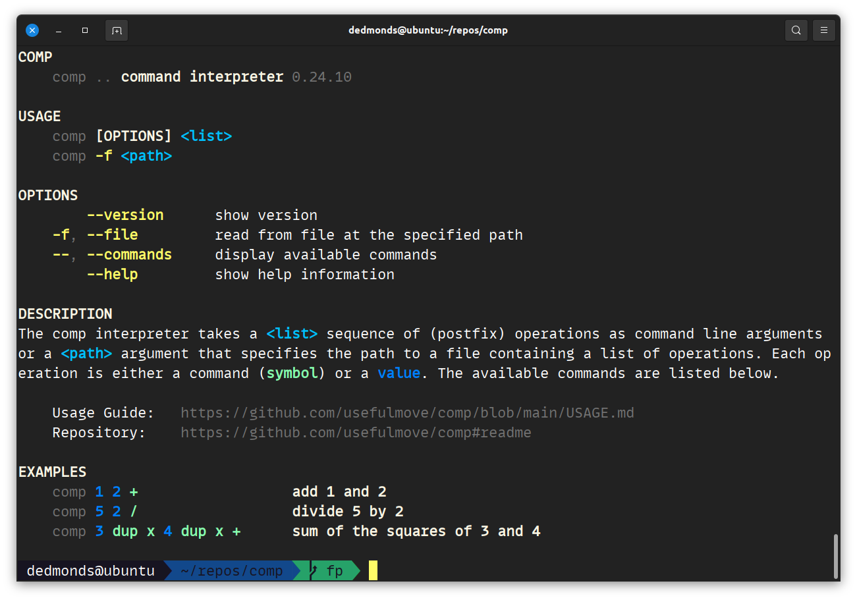Click the version number 0.24.10

[321, 77]
